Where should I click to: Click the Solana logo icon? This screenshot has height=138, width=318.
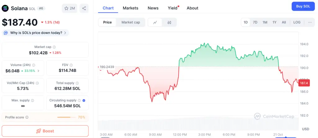point(5,8)
